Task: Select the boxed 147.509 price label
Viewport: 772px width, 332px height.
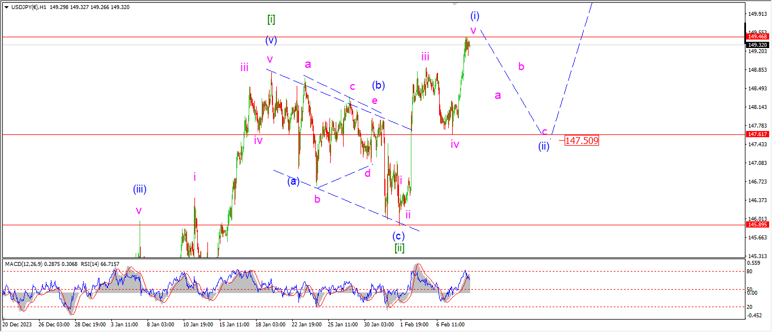Action: (x=581, y=141)
